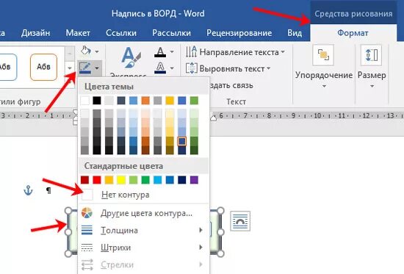Image resolution: width=404 pixels, height=274 pixels.
Task: Open the Размер group button
Action: pos(372,67)
